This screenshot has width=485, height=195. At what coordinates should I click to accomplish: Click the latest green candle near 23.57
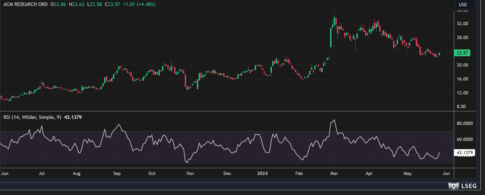[439, 54]
